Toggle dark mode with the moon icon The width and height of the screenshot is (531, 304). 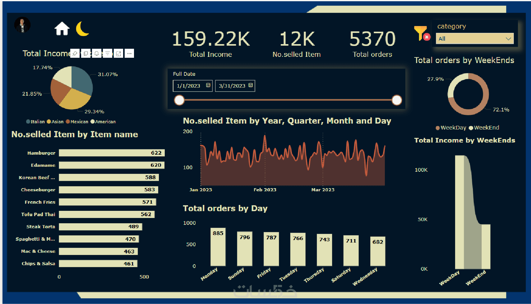coord(82,29)
